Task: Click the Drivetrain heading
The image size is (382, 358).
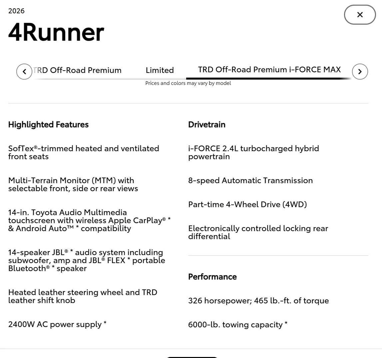Action: tap(206, 125)
